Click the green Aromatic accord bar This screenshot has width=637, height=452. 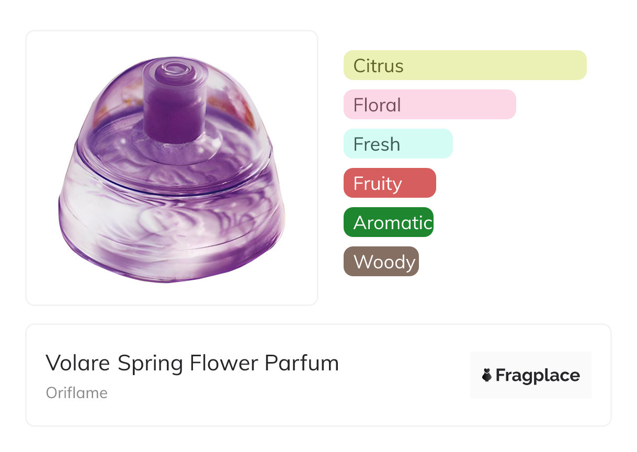388,222
